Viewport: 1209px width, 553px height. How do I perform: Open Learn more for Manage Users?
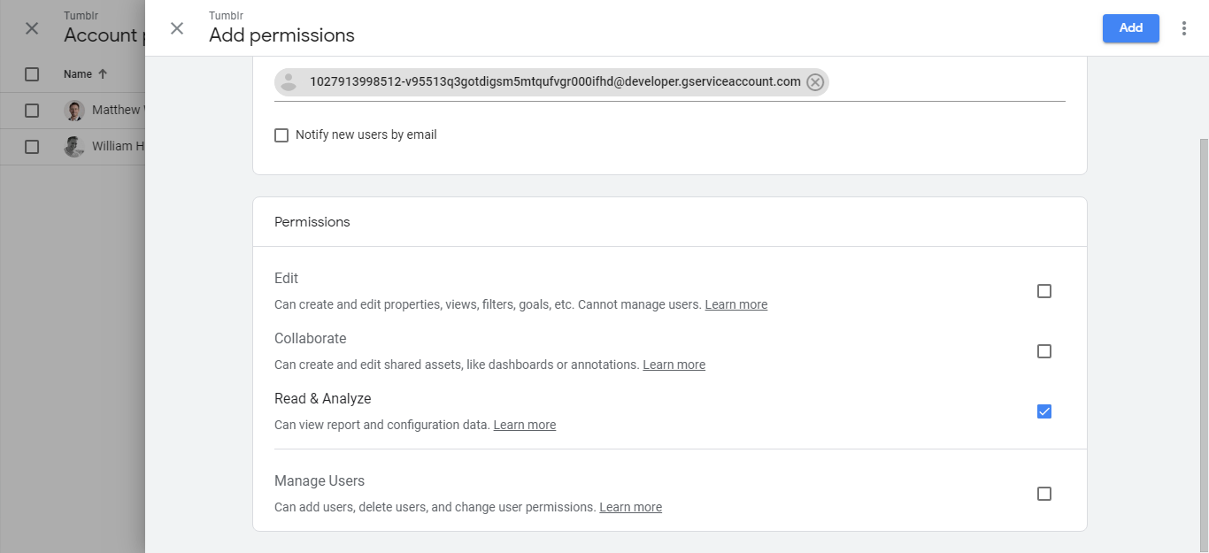(630, 507)
